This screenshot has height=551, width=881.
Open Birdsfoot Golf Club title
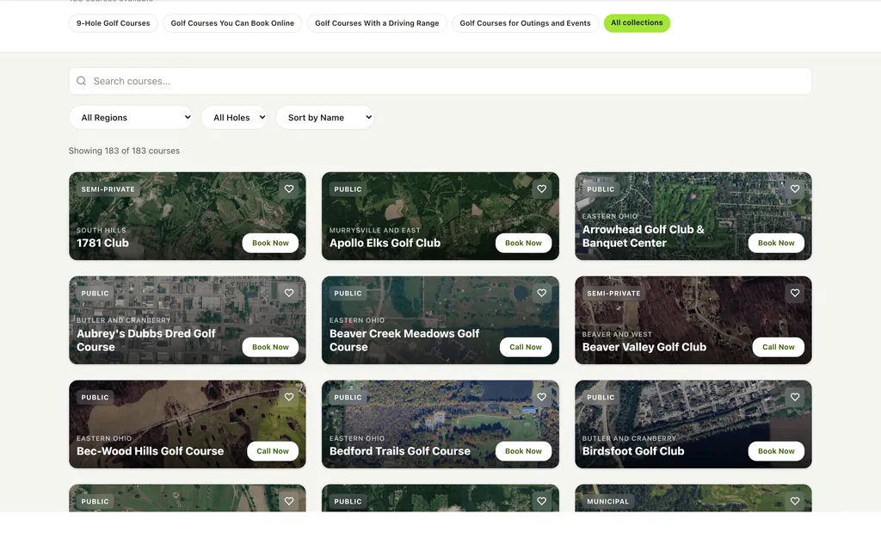[x=633, y=451]
